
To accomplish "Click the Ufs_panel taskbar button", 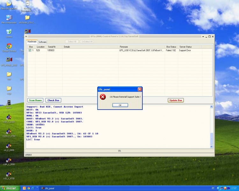I will click(54, 188).
